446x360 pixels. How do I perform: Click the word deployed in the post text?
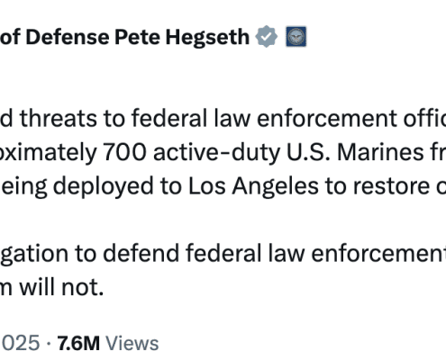click(103, 186)
